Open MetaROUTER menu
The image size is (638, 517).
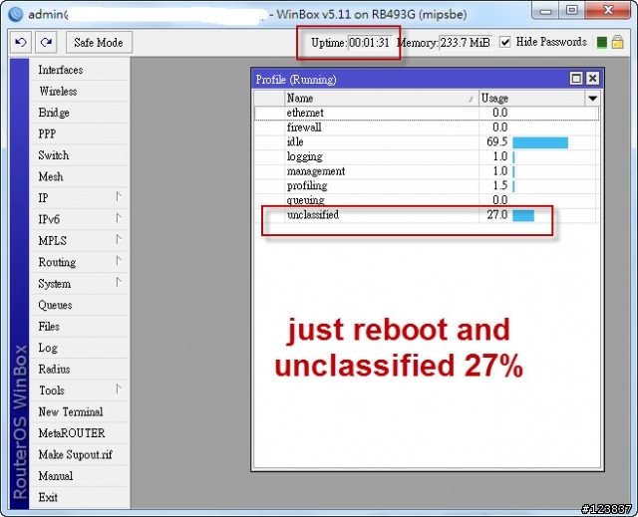tap(80, 433)
